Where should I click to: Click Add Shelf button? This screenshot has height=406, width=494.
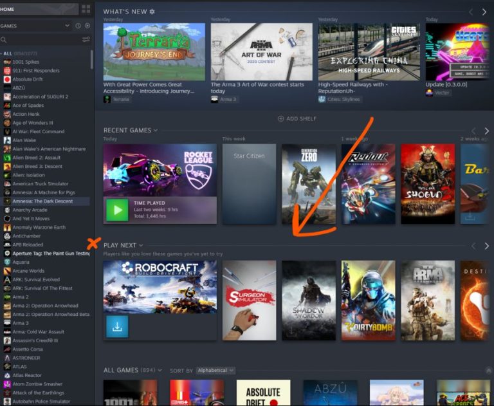[x=297, y=119]
